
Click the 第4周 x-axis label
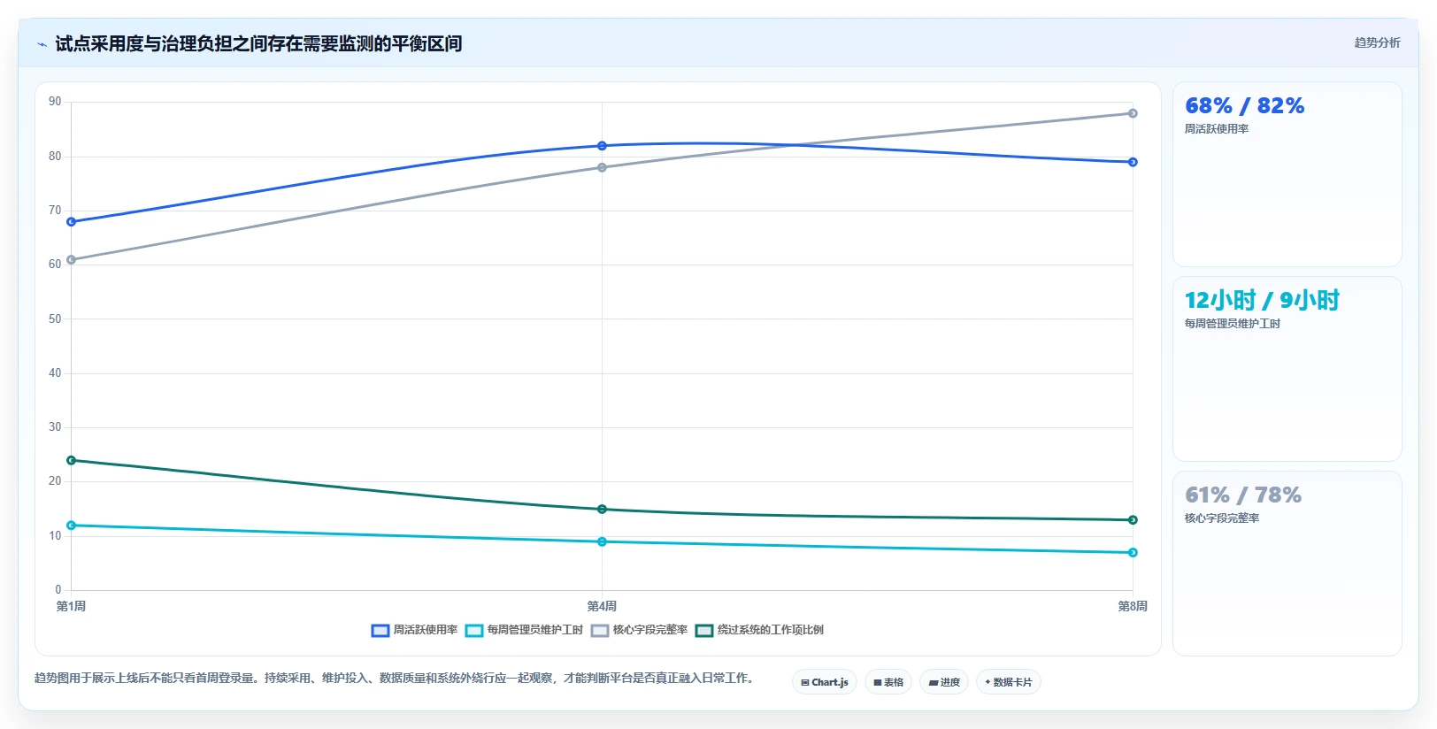pyautogui.click(x=602, y=606)
